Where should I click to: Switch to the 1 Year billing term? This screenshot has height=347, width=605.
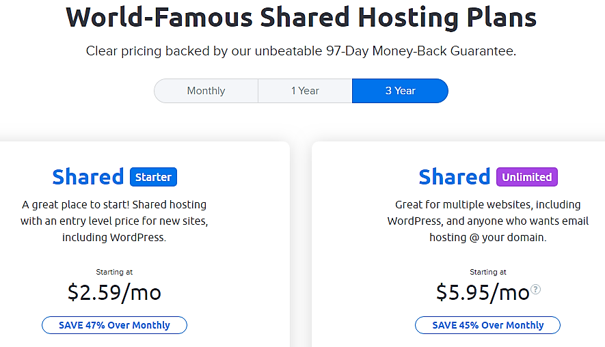tap(305, 91)
